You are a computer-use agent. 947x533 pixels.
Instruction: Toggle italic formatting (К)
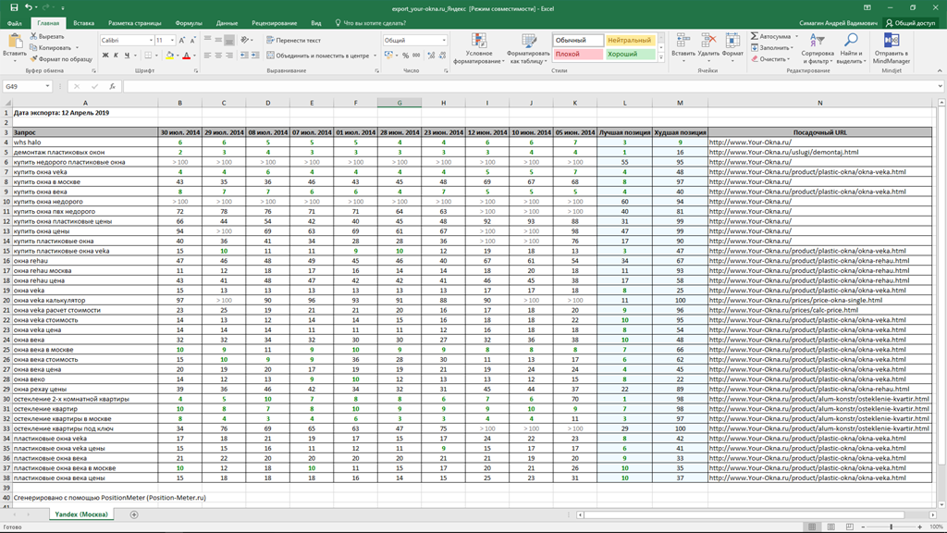tap(117, 56)
